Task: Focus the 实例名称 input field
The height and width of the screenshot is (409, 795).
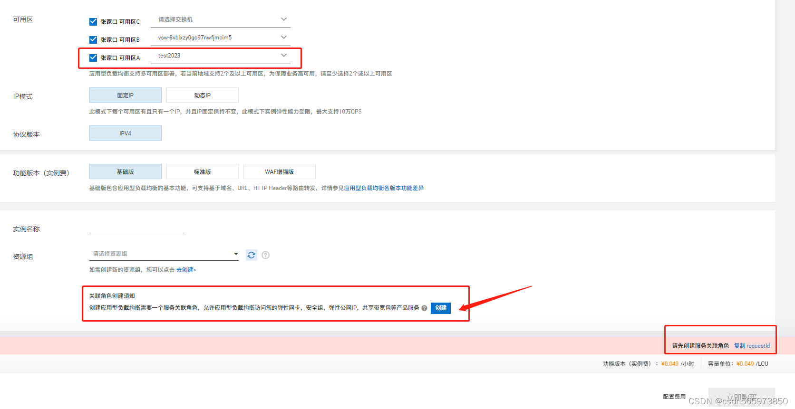Action: (137, 228)
